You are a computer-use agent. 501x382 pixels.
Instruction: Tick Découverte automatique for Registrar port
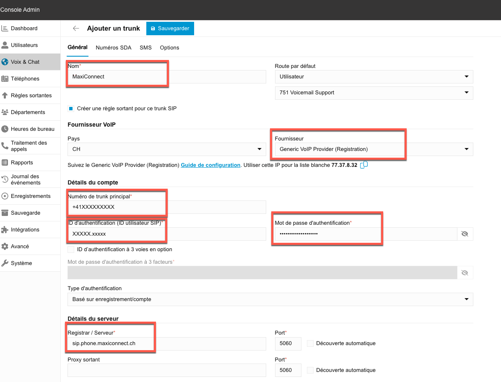tap(310, 343)
